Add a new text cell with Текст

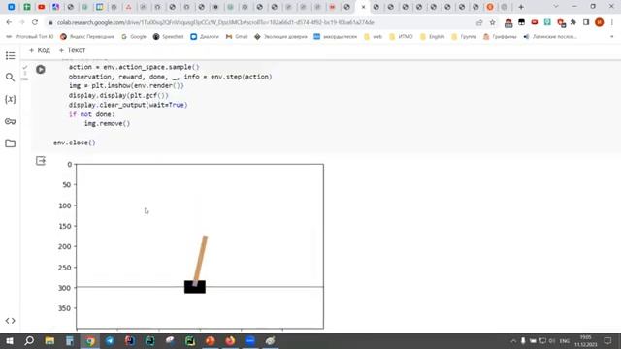72,50
